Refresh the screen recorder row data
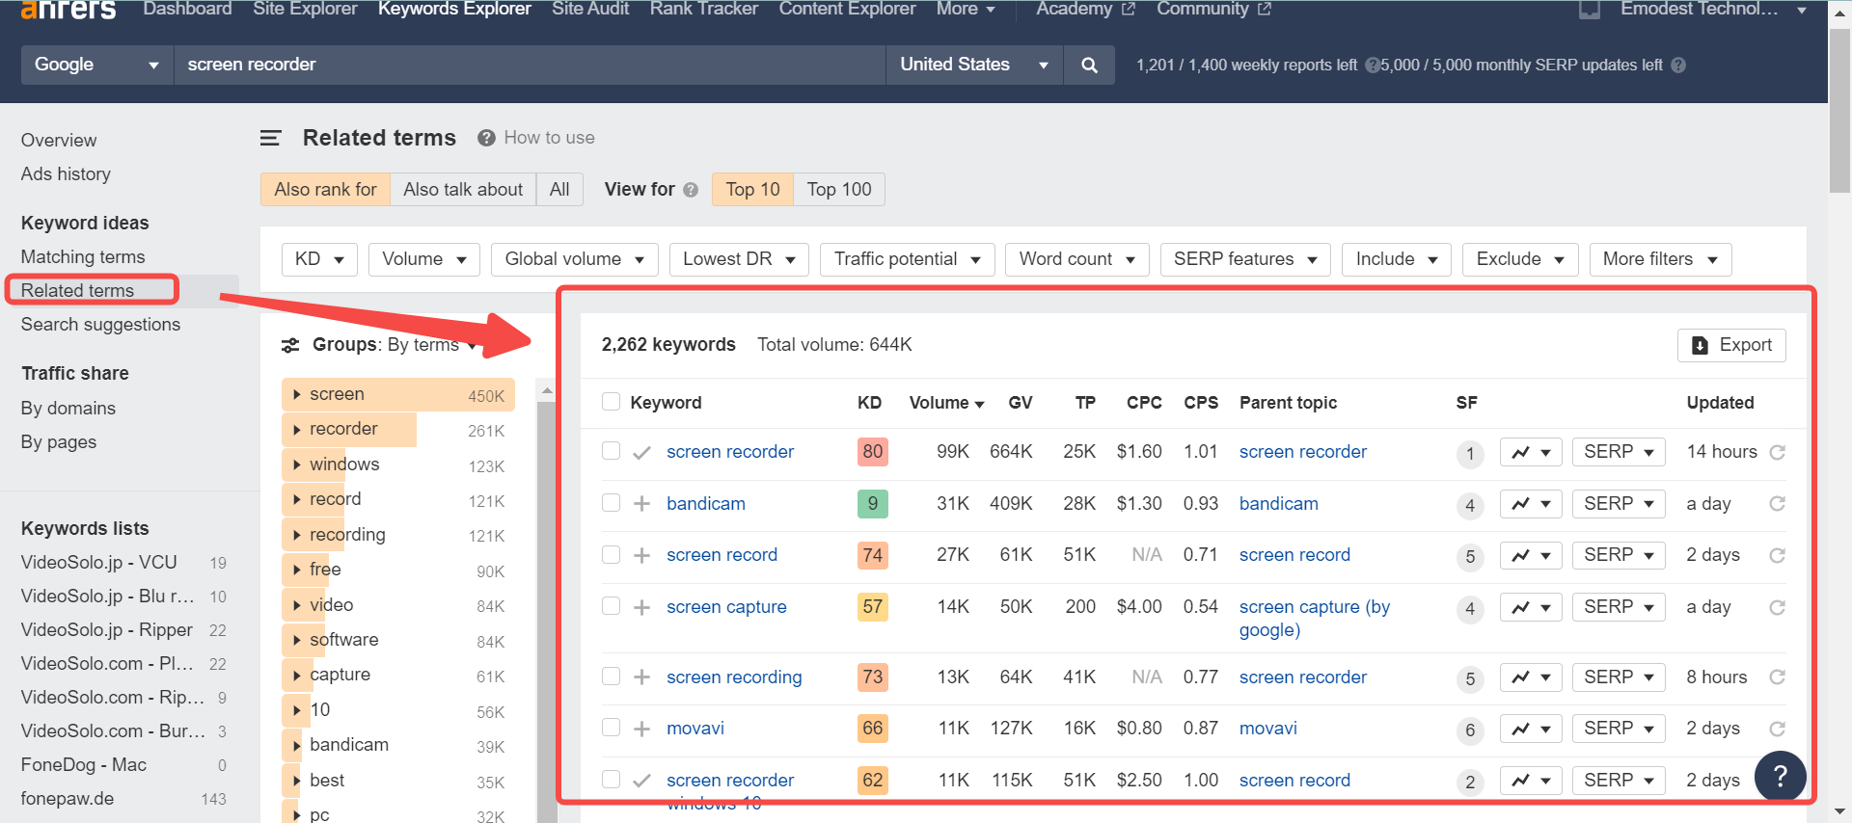 [x=1778, y=452]
